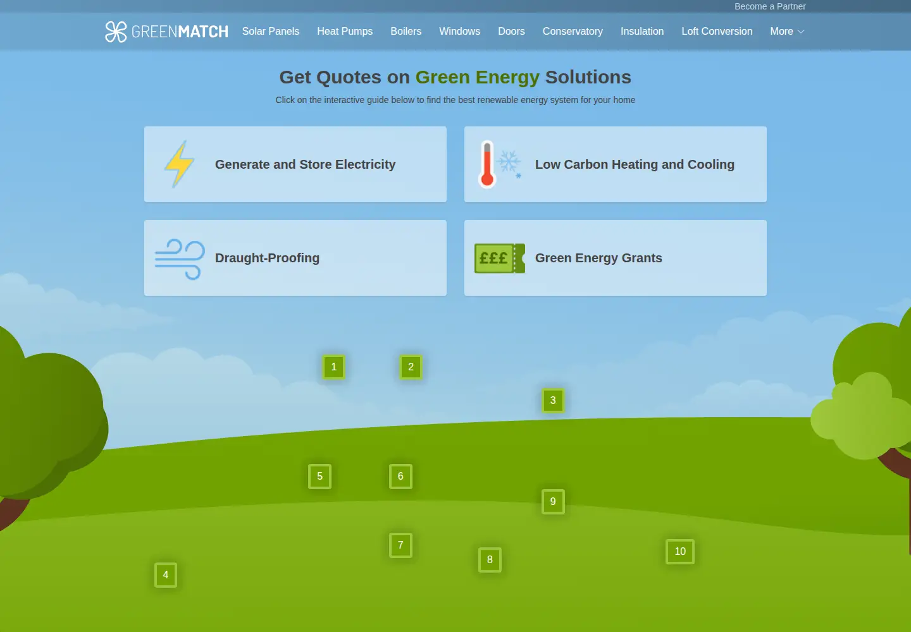This screenshot has width=911, height=632.
Task: Go to the Insulation page
Action: (642, 32)
